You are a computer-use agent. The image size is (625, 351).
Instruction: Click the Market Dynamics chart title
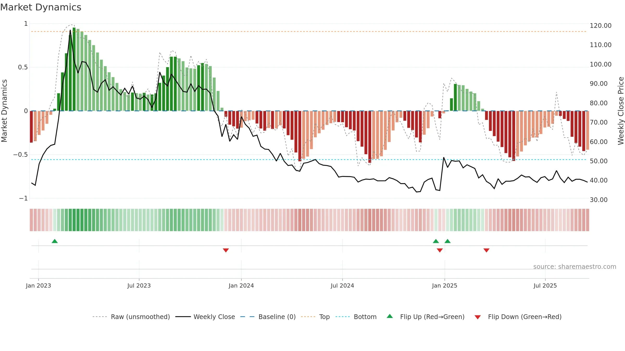click(x=41, y=7)
